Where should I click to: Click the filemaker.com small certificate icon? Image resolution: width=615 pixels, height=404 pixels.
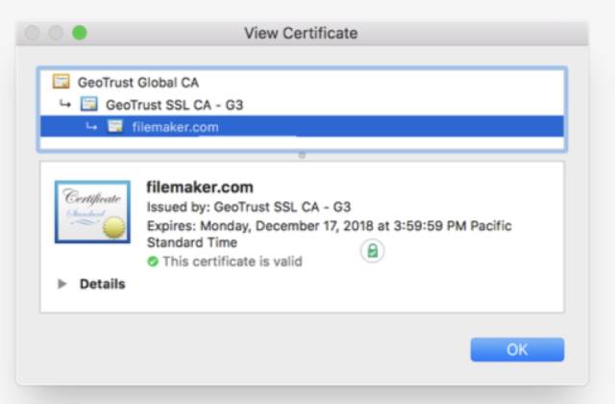pos(115,126)
